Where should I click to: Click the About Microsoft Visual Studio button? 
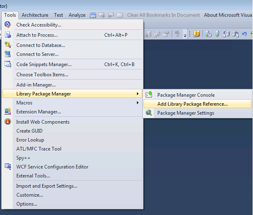[228, 15]
